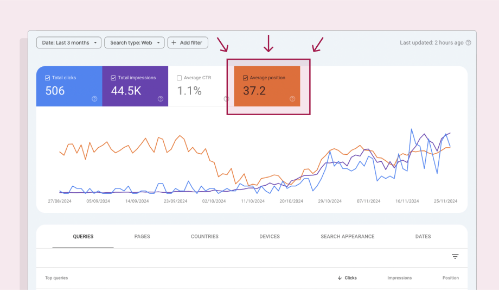Open help icon on Average position card
The height and width of the screenshot is (290, 499).
point(292,99)
